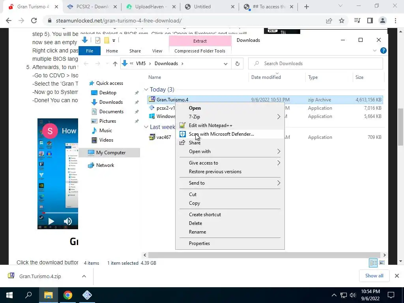Close the PCSX2 Download tab
The image size is (404, 303).
[x=115, y=7]
